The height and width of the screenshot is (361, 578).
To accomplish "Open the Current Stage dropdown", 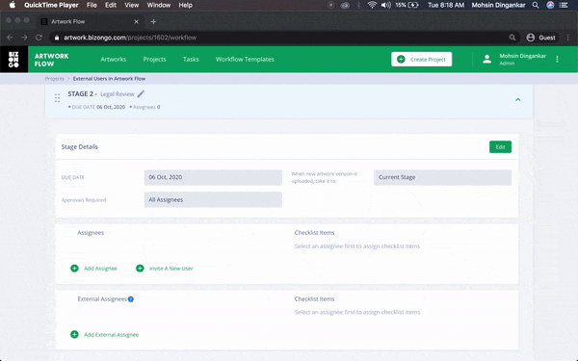I will pos(442,177).
